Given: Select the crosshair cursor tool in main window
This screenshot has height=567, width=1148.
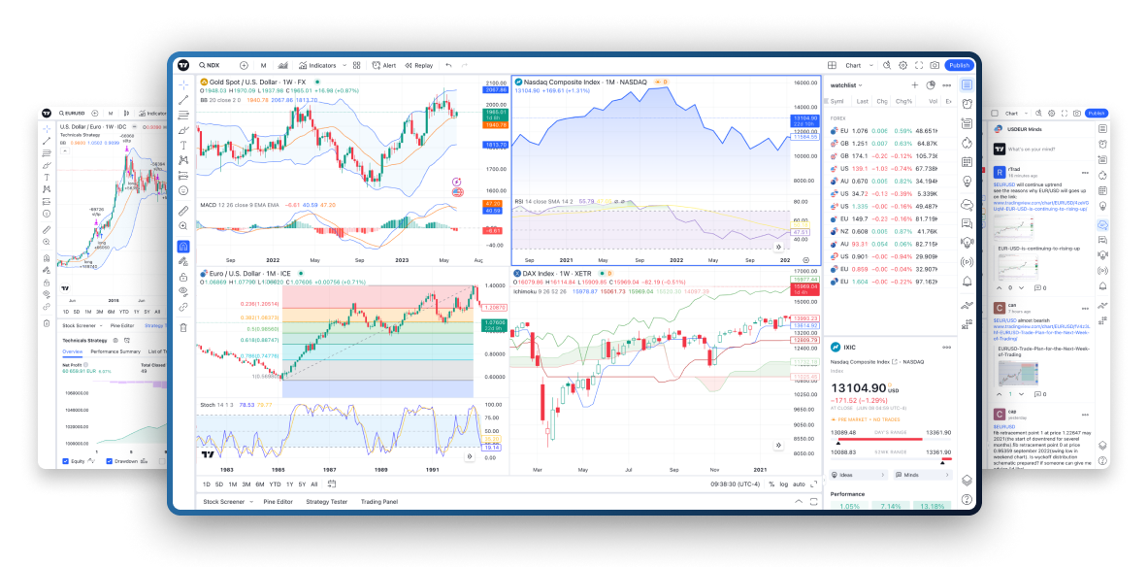Looking at the screenshot, I should pyautogui.click(x=183, y=85).
